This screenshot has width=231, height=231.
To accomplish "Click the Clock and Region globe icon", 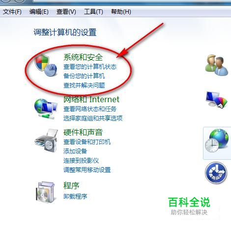I will pyautogui.click(x=217, y=141).
